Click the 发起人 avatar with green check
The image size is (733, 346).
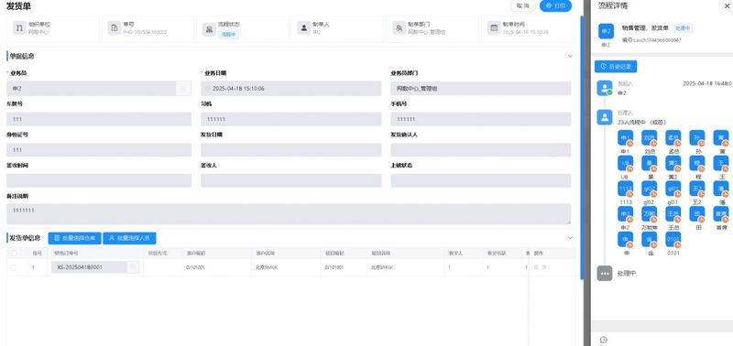point(605,88)
